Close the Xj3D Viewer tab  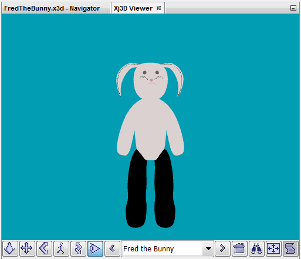tap(159, 8)
